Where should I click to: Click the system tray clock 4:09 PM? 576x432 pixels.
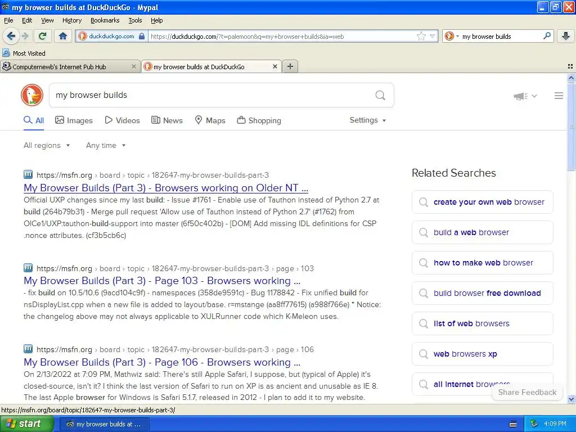point(555,424)
